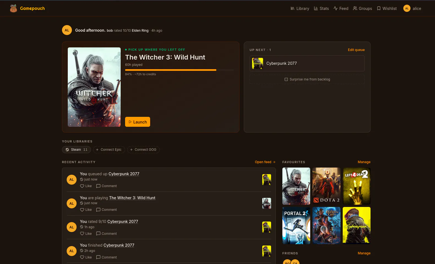The width and height of the screenshot is (435, 264).
Task: Click Cyberpunk thumbnail in queued up entry
Action: pos(267,180)
